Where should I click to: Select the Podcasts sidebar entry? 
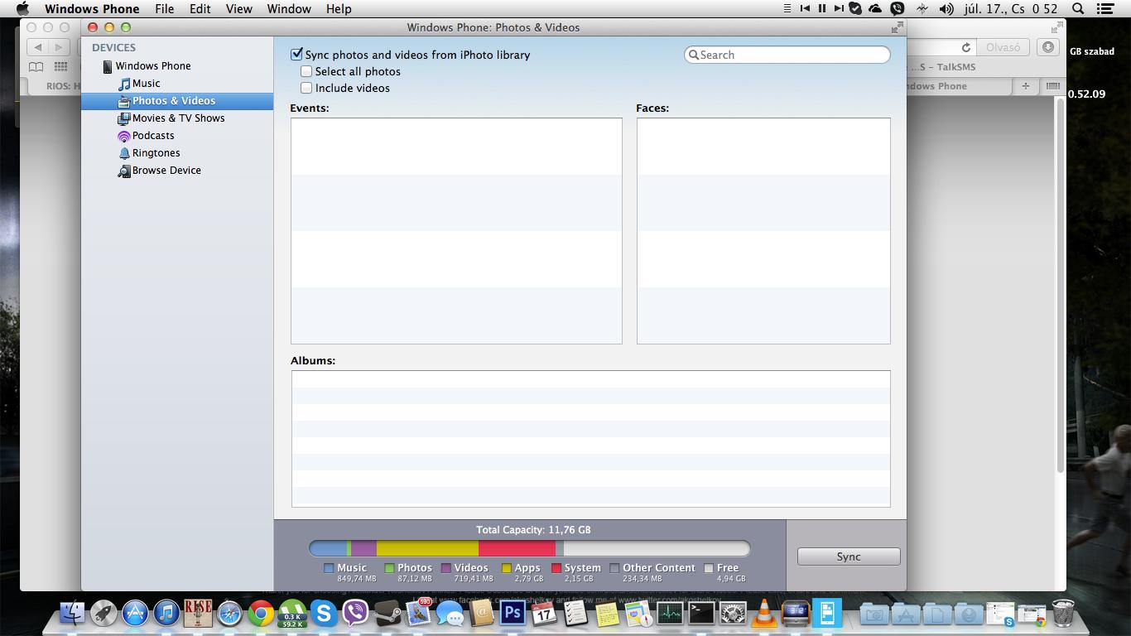[146, 135]
